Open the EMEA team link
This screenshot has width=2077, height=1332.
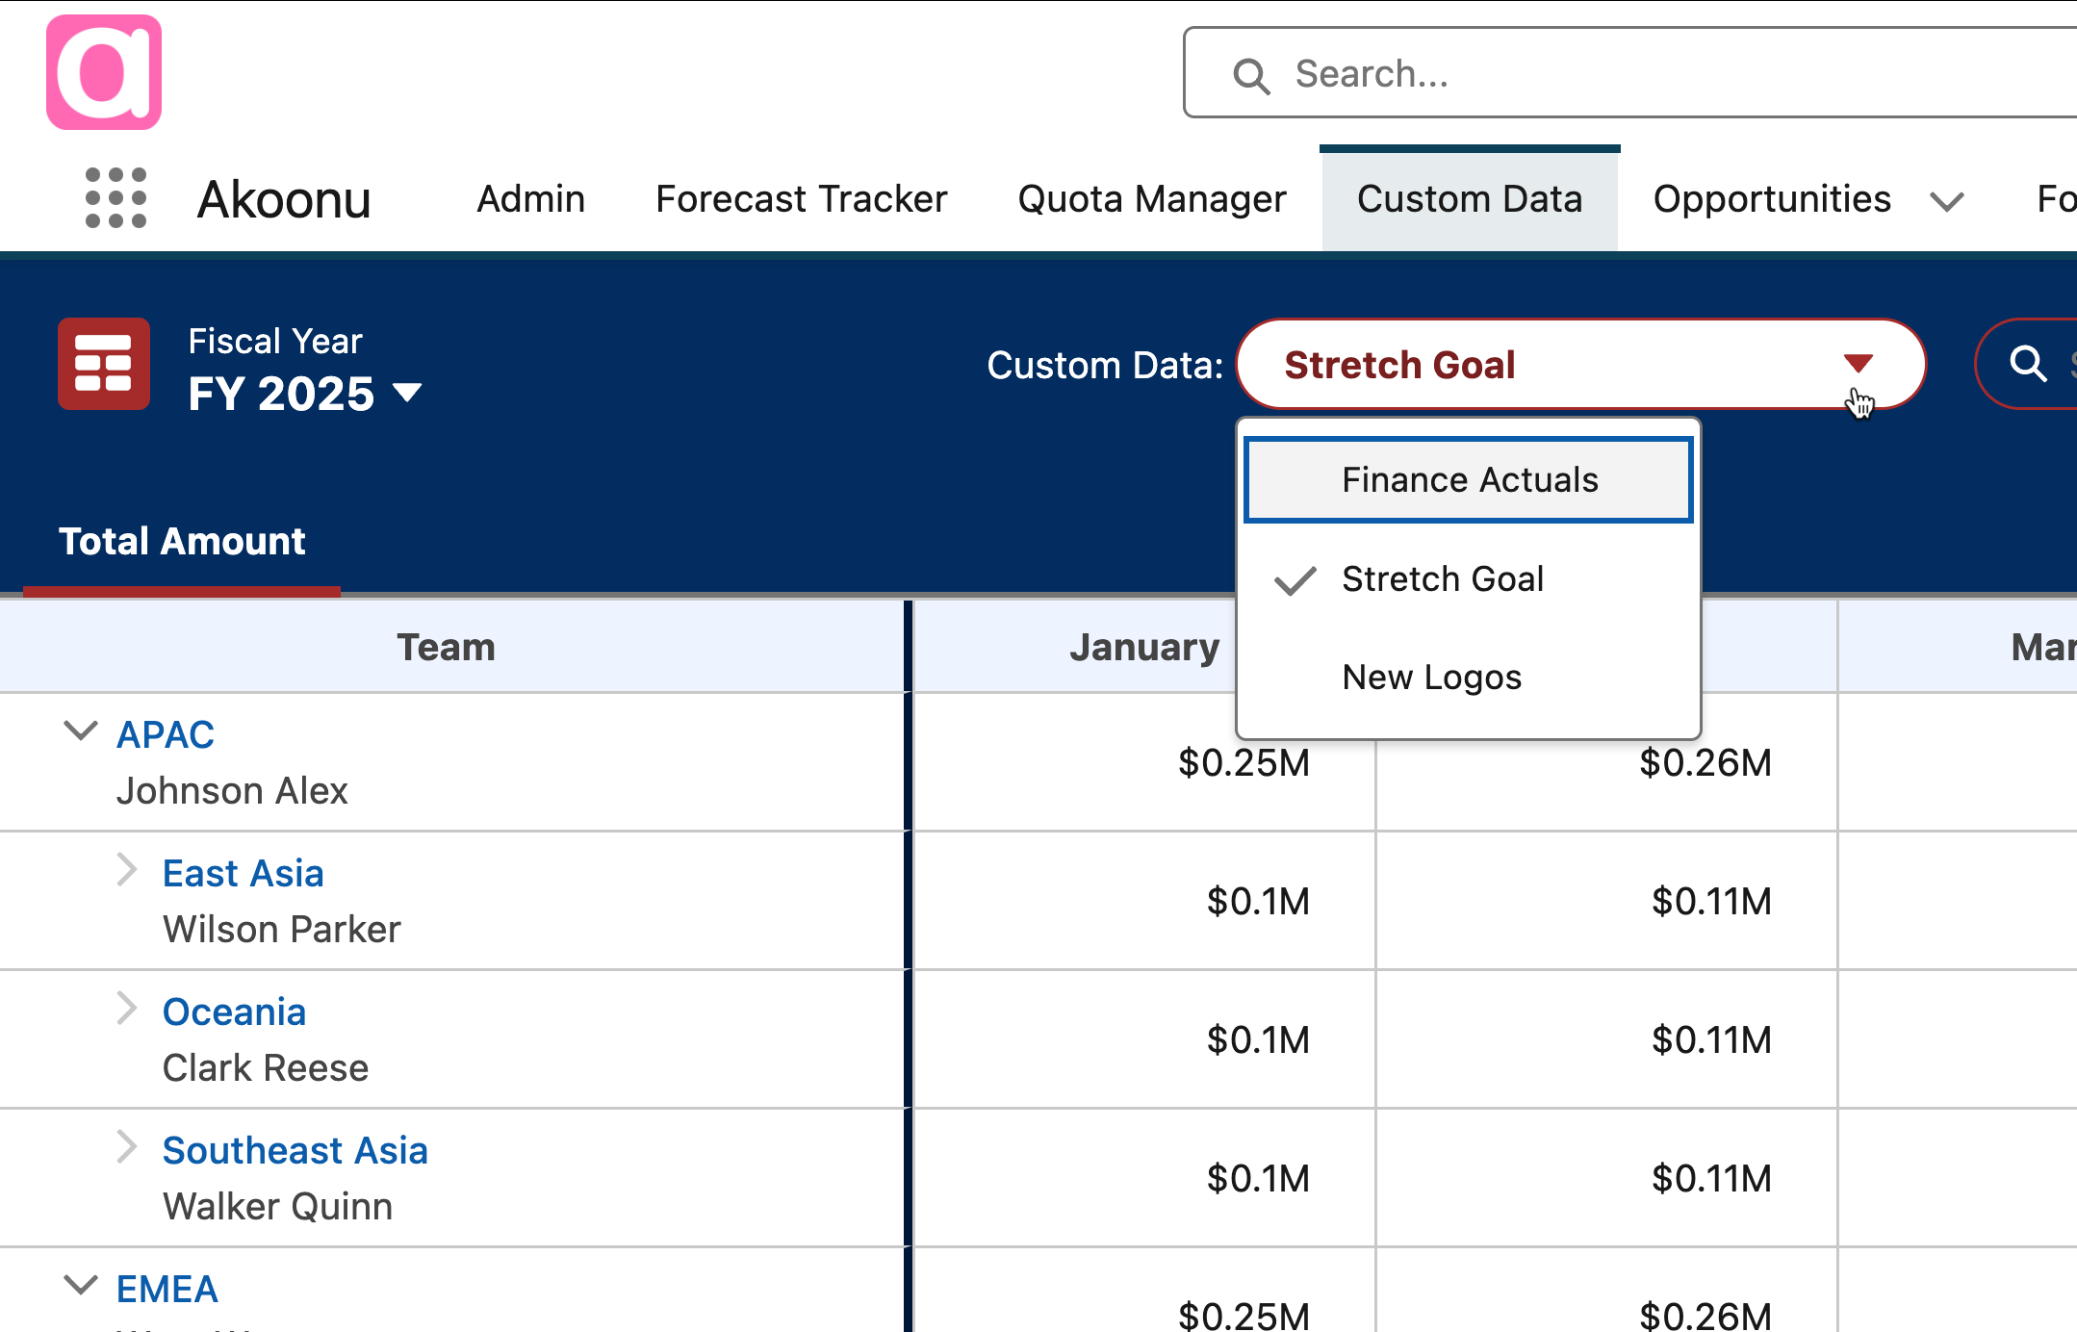point(167,1289)
